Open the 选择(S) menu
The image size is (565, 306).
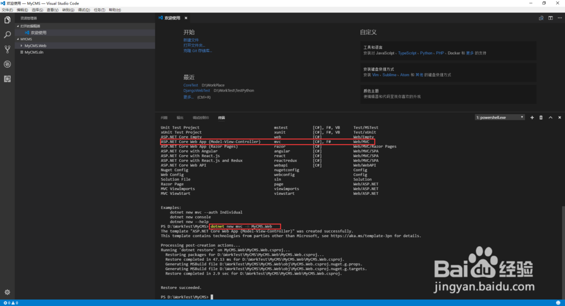pyautogui.click(x=37, y=10)
